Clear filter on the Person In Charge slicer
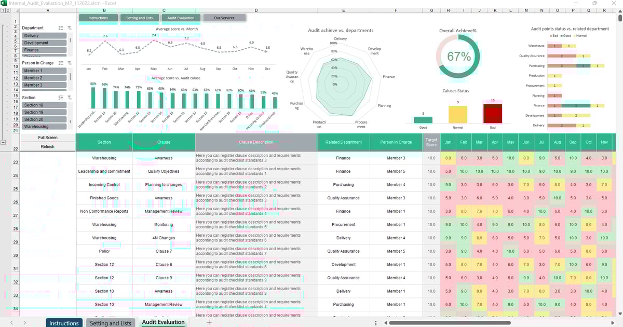The height and width of the screenshot is (327, 623). click(69, 63)
